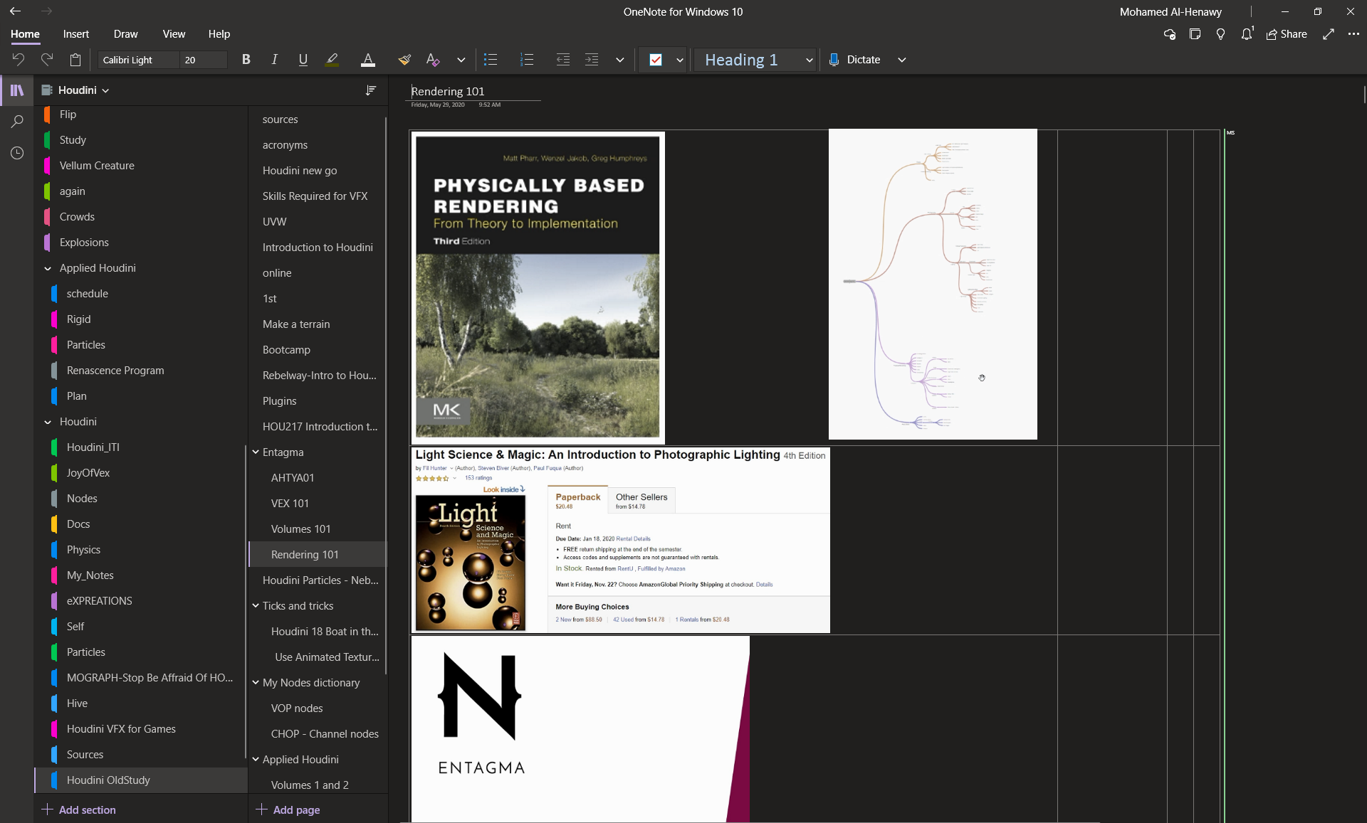The image size is (1367, 823).
Task: Open the Heading 1 styles dropdown
Action: [x=809, y=60]
